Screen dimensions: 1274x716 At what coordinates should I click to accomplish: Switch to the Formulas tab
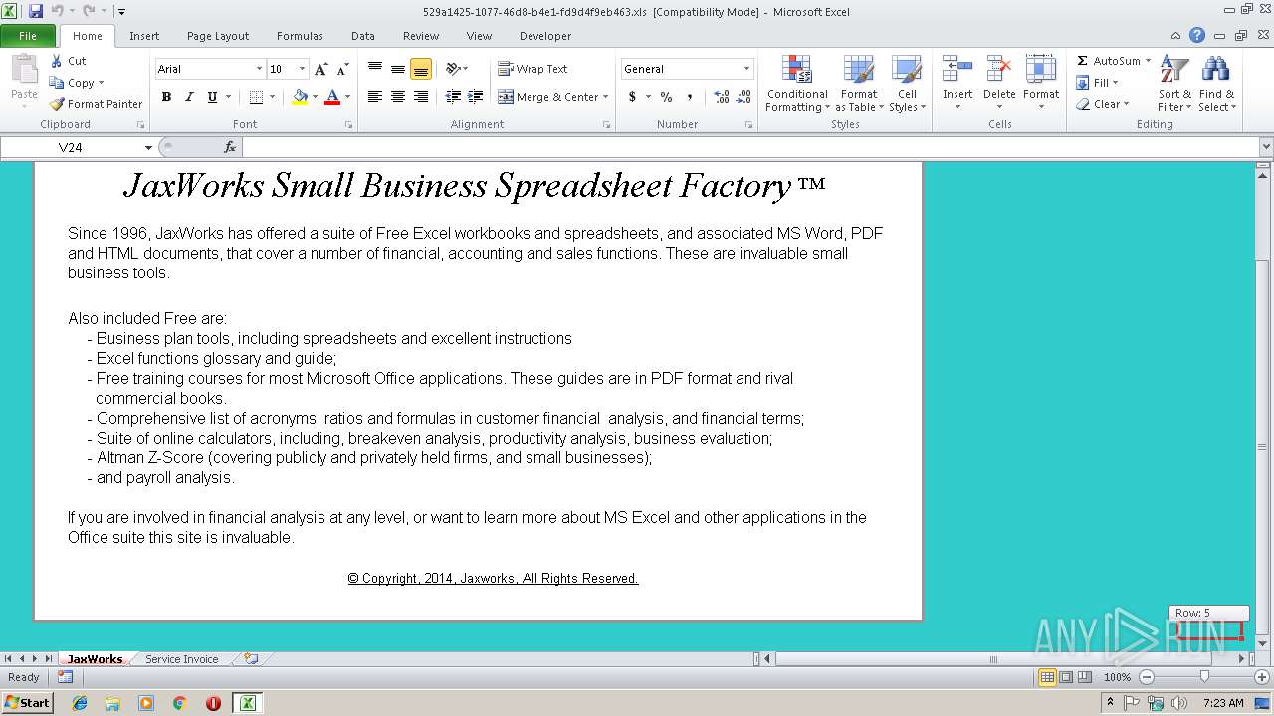(x=300, y=36)
